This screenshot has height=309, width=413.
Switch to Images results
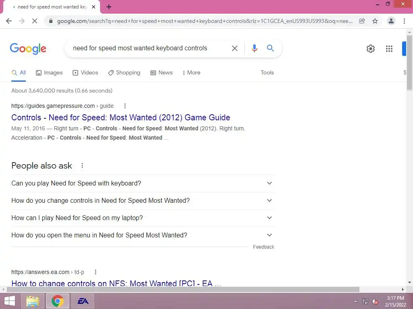tap(49, 73)
